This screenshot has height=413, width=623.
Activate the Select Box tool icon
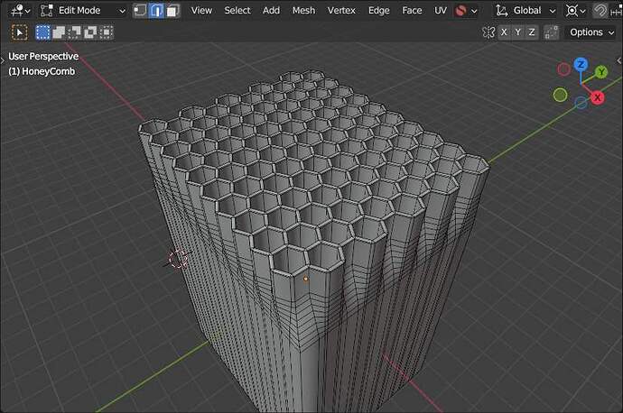pyautogui.click(x=20, y=32)
